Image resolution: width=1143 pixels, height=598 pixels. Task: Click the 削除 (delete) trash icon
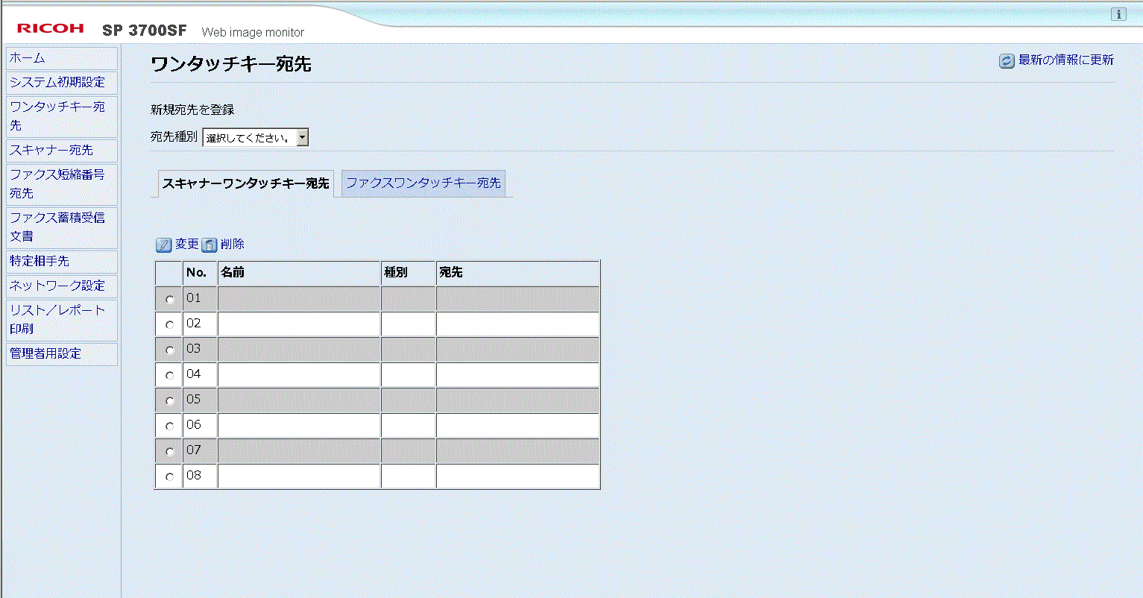[211, 244]
